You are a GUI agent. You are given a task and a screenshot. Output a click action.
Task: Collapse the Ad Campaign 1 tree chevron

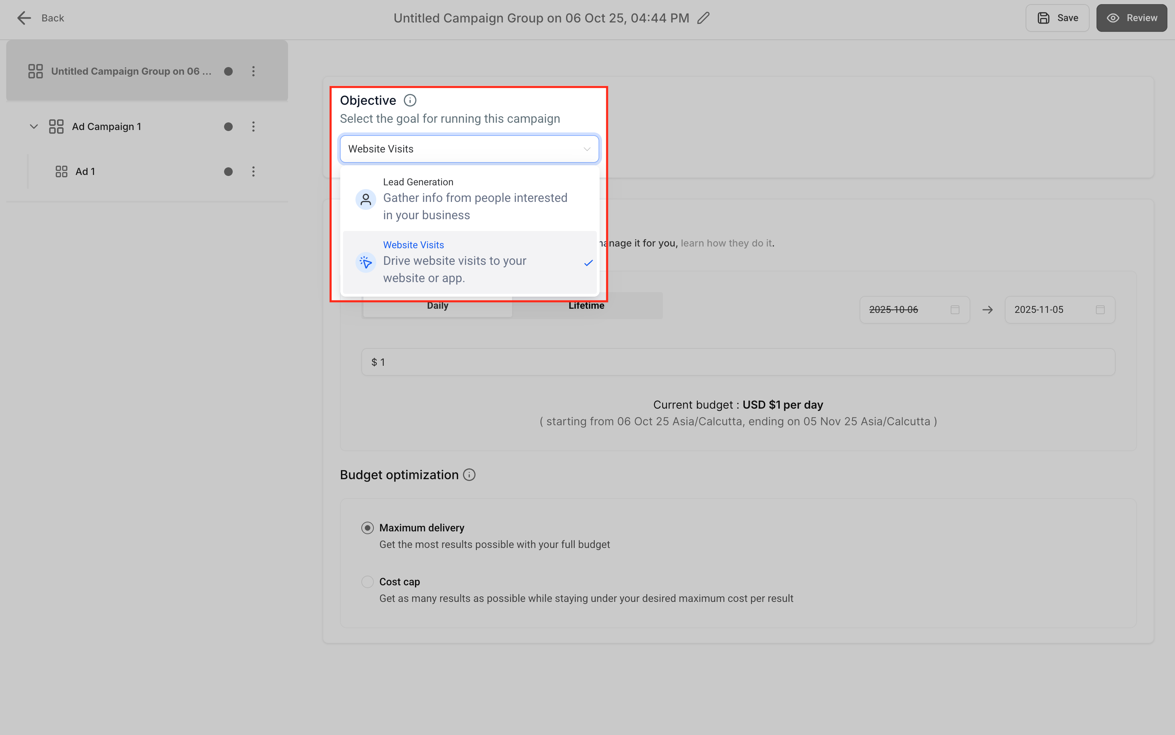(34, 127)
